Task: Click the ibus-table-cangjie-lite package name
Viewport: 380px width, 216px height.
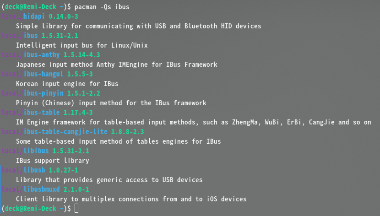Action: [65, 132]
